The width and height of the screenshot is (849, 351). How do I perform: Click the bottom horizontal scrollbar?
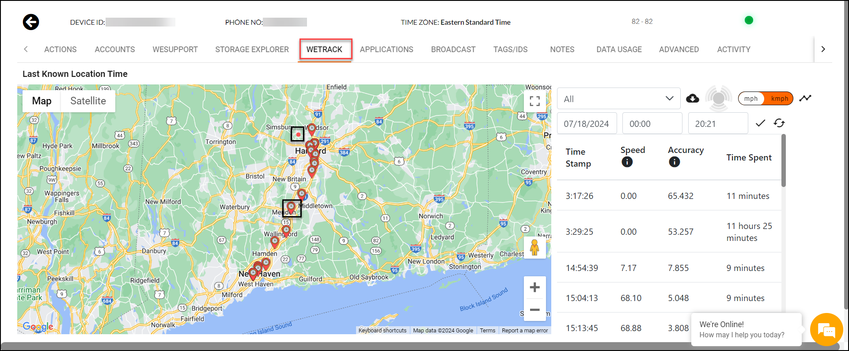pyautogui.click(x=420, y=347)
